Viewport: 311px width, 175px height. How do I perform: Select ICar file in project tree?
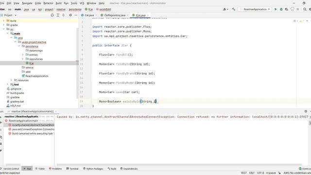tap(31, 63)
